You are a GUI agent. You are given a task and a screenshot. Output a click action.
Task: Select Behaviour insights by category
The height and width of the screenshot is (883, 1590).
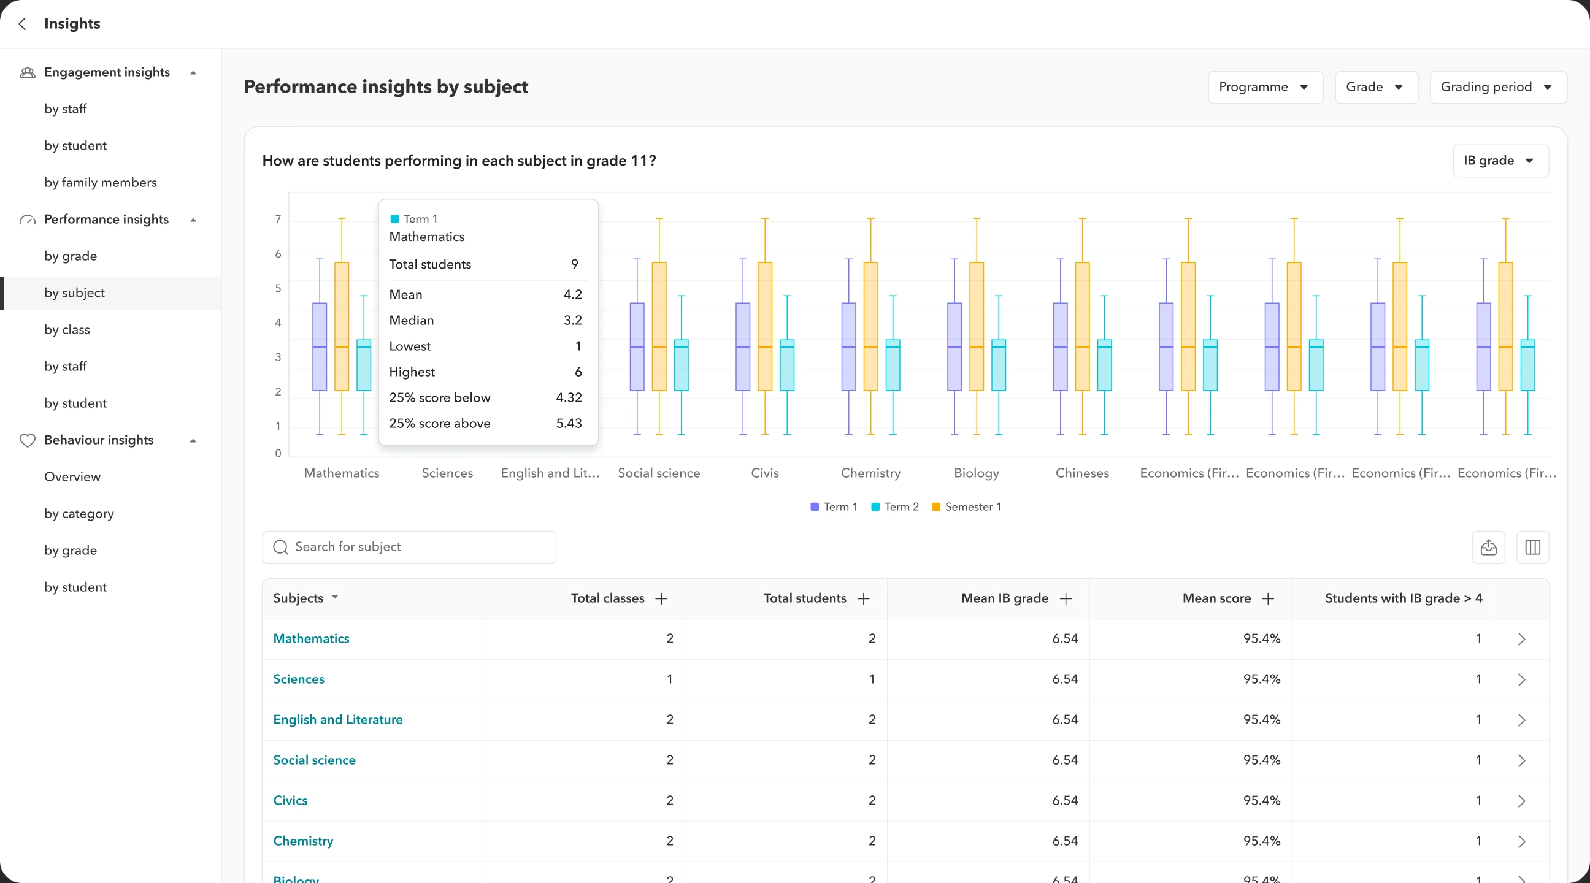click(79, 513)
